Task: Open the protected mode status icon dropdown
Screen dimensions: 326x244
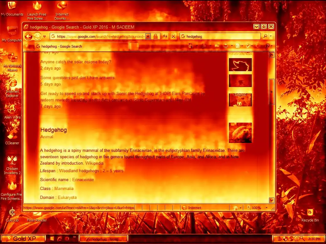Action: click(x=237, y=208)
